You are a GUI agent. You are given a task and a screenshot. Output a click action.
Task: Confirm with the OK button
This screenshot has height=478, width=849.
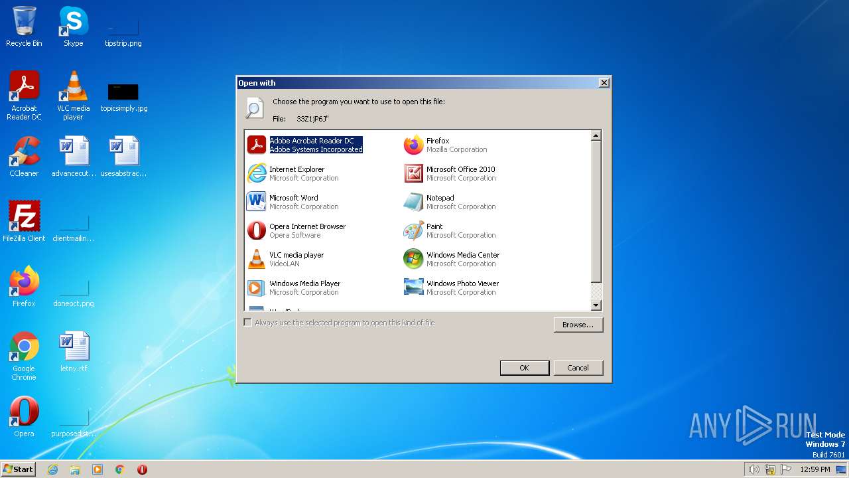524,368
